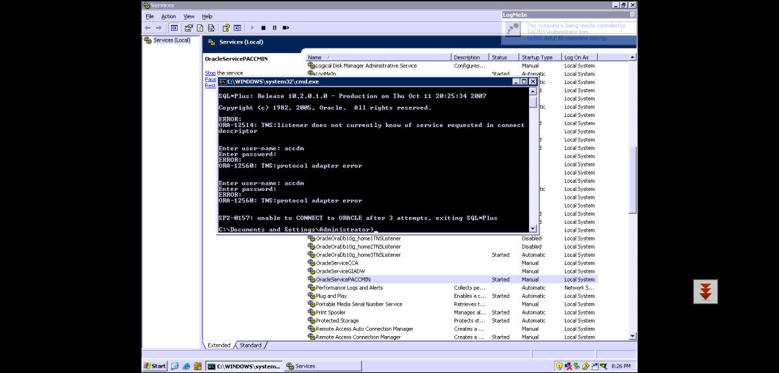Sort by the Description column header
This screenshot has width=779, height=373.
point(470,58)
